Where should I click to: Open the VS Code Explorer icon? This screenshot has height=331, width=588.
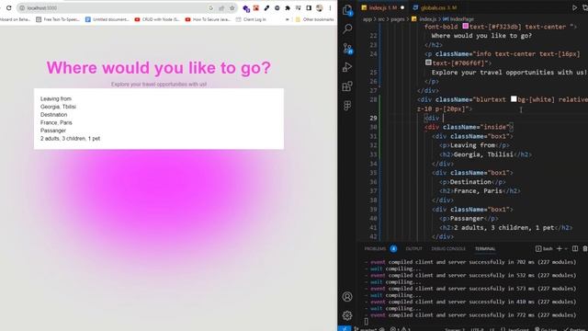pyautogui.click(x=347, y=10)
